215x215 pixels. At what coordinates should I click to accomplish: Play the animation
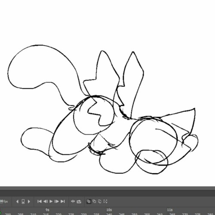point(51,201)
